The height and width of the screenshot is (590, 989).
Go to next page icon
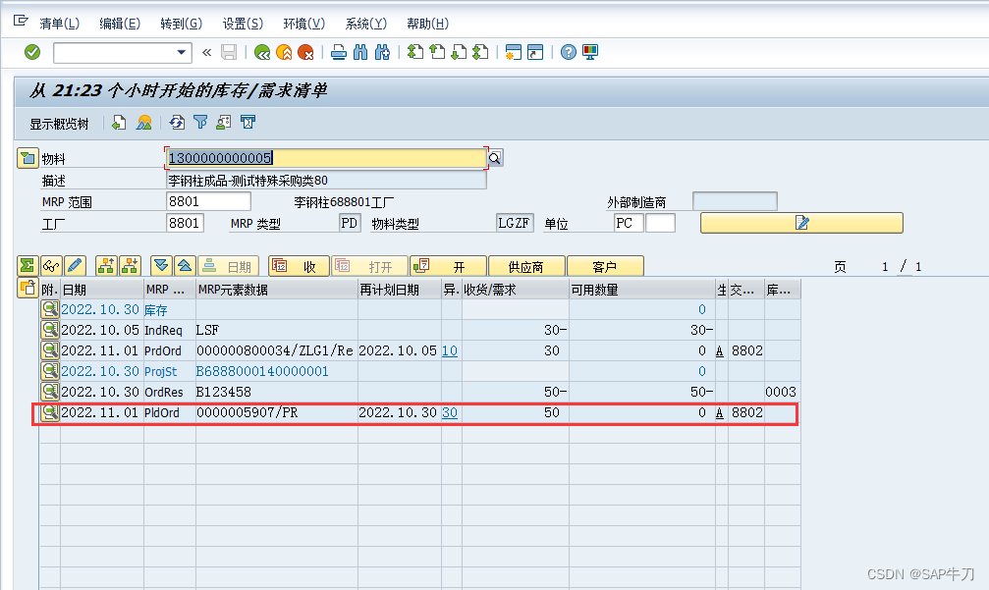click(x=459, y=52)
